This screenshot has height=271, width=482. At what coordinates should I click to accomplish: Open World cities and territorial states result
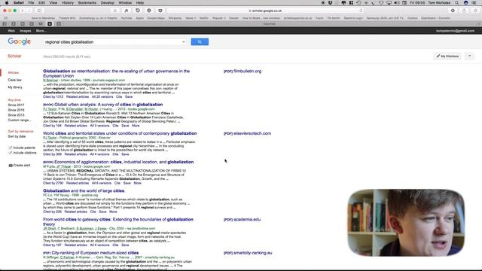(120, 133)
